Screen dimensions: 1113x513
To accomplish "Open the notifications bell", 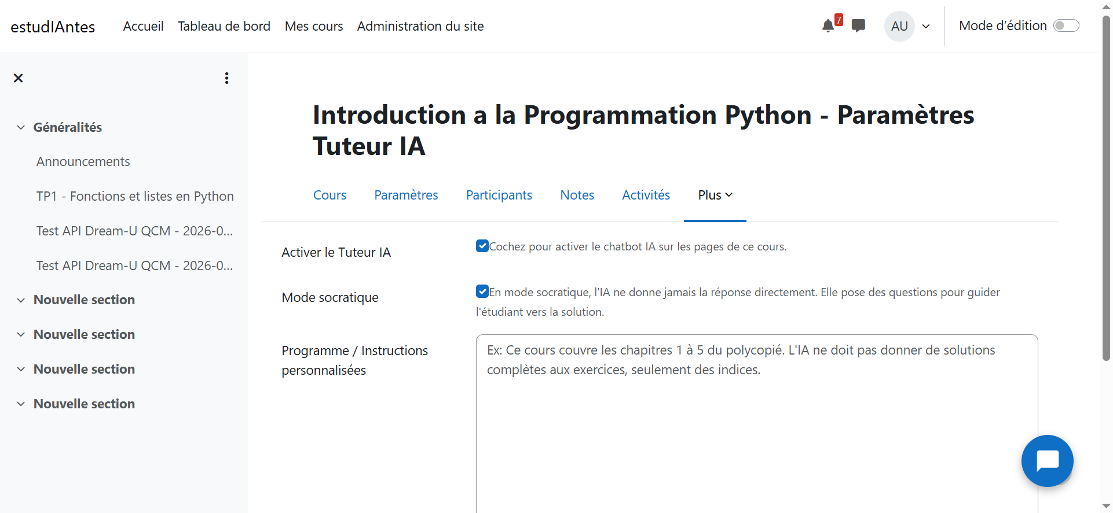I will coord(828,26).
